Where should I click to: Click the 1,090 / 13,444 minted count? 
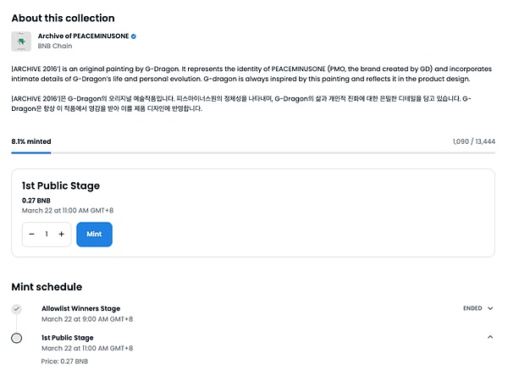click(473, 141)
